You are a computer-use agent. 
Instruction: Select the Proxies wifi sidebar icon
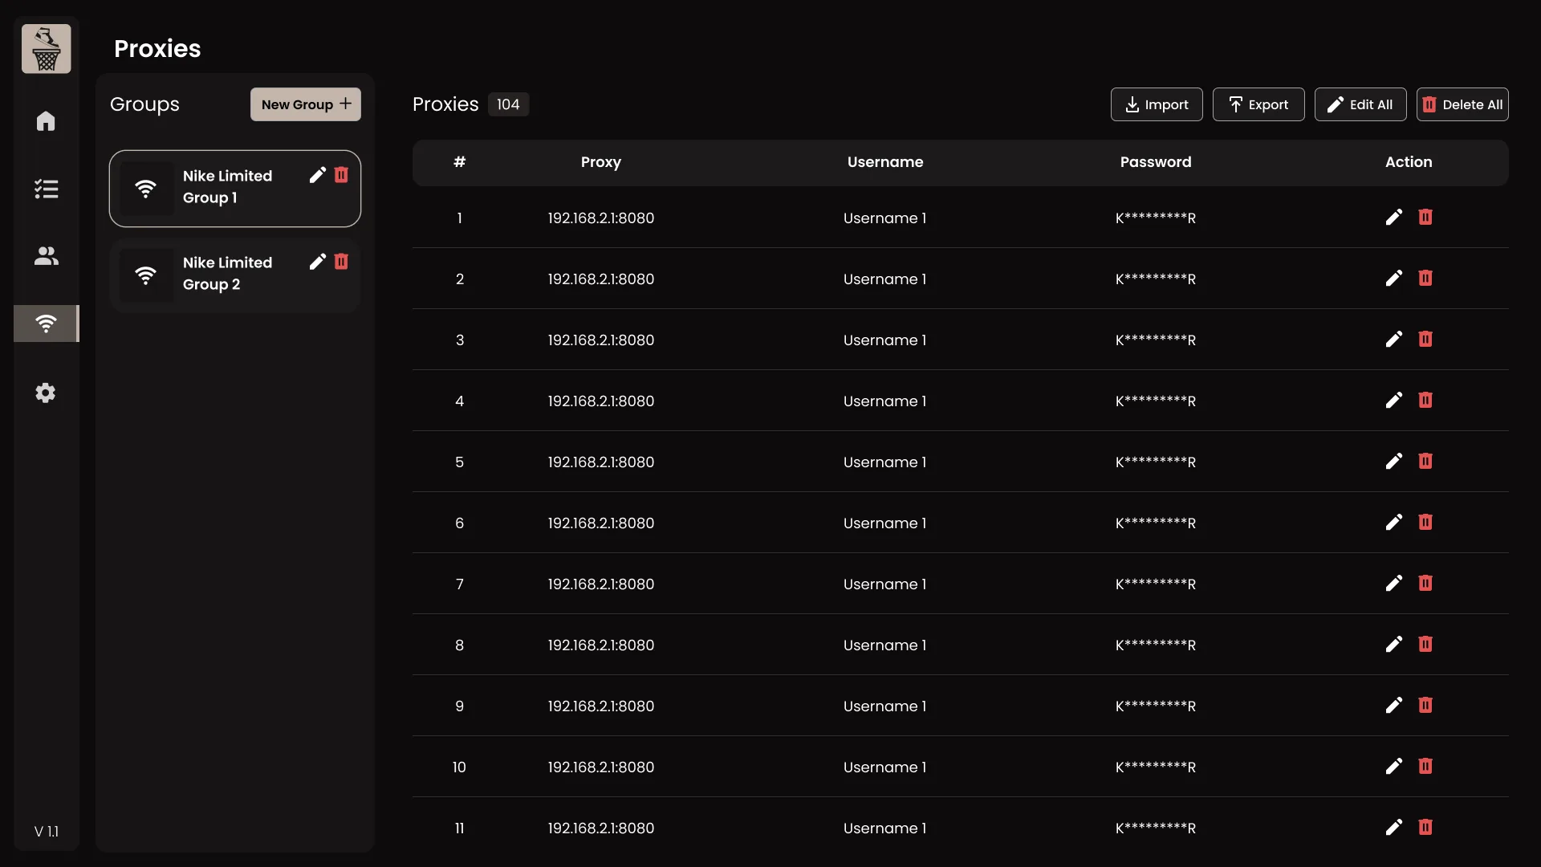click(46, 324)
